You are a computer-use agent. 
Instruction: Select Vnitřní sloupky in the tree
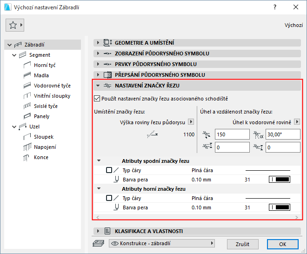pyautogui.click(x=52, y=96)
